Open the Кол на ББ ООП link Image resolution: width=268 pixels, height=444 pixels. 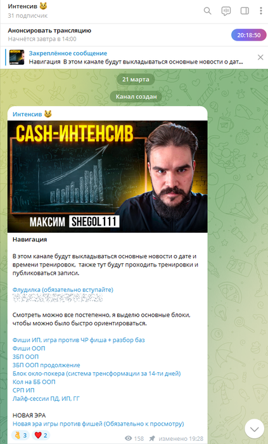34,382
